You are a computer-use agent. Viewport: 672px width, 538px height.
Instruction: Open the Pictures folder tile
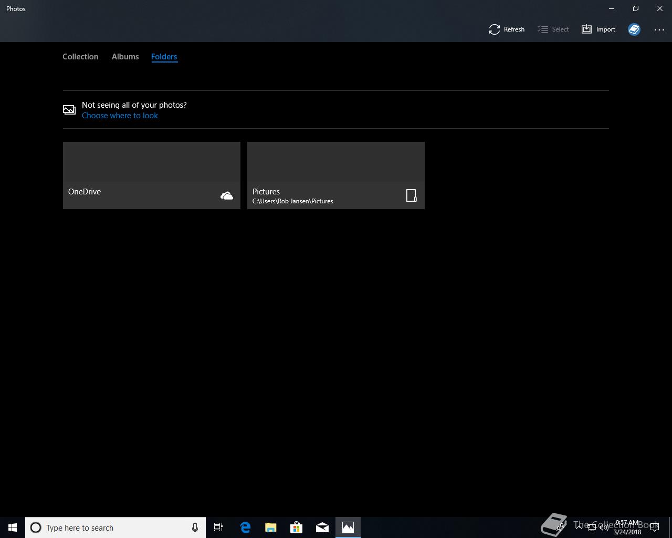[336, 175]
